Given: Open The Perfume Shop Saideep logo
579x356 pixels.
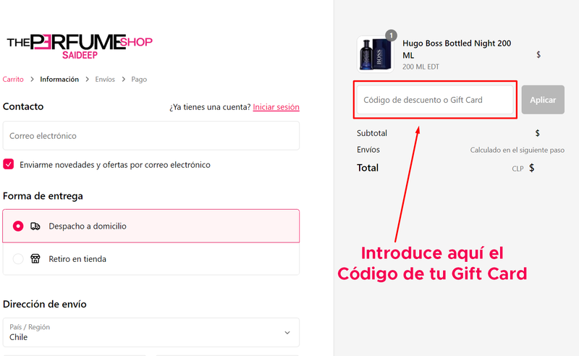Looking at the screenshot, I should click(80, 46).
